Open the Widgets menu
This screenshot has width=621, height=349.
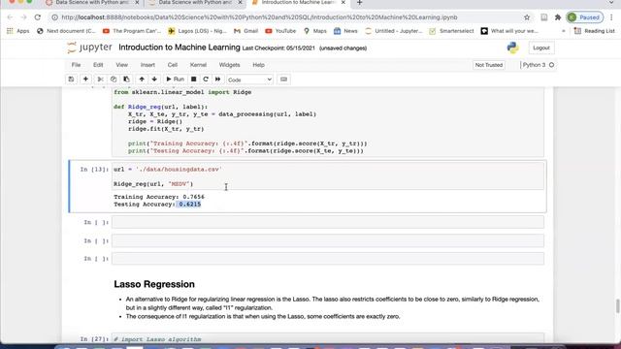[229, 65]
